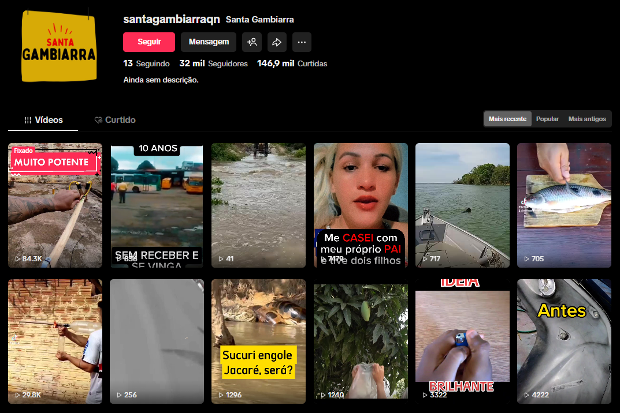620x413 pixels.
Task: Click the 13 Seguindo count
Action: pyautogui.click(x=146, y=63)
